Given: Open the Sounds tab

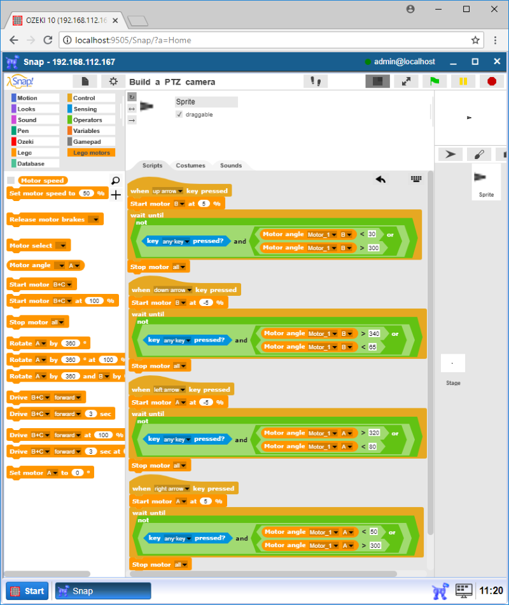Looking at the screenshot, I should pos(231,165).
